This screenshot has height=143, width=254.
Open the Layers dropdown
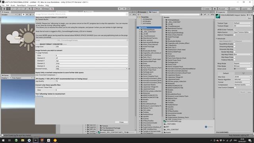tap(235, 9)
